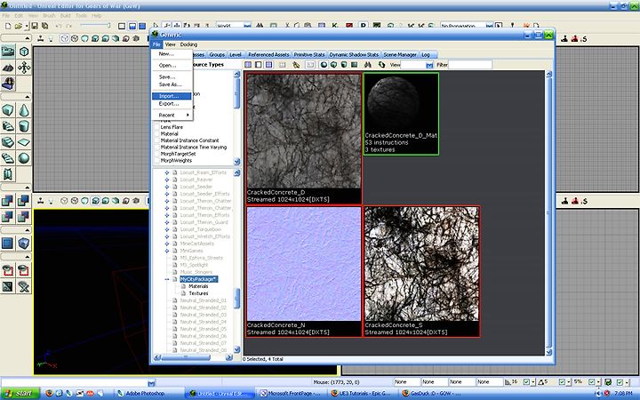640x400 pixels.
Task: Click Save As in the File menu
Action: [x=172, y=84]
